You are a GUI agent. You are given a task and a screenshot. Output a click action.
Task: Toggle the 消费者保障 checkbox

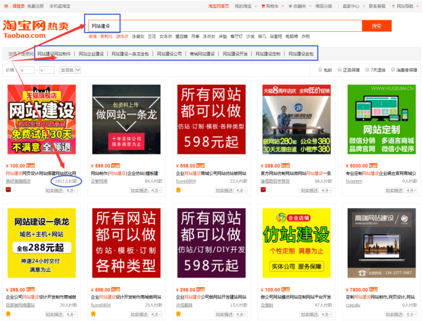point(393,70)
